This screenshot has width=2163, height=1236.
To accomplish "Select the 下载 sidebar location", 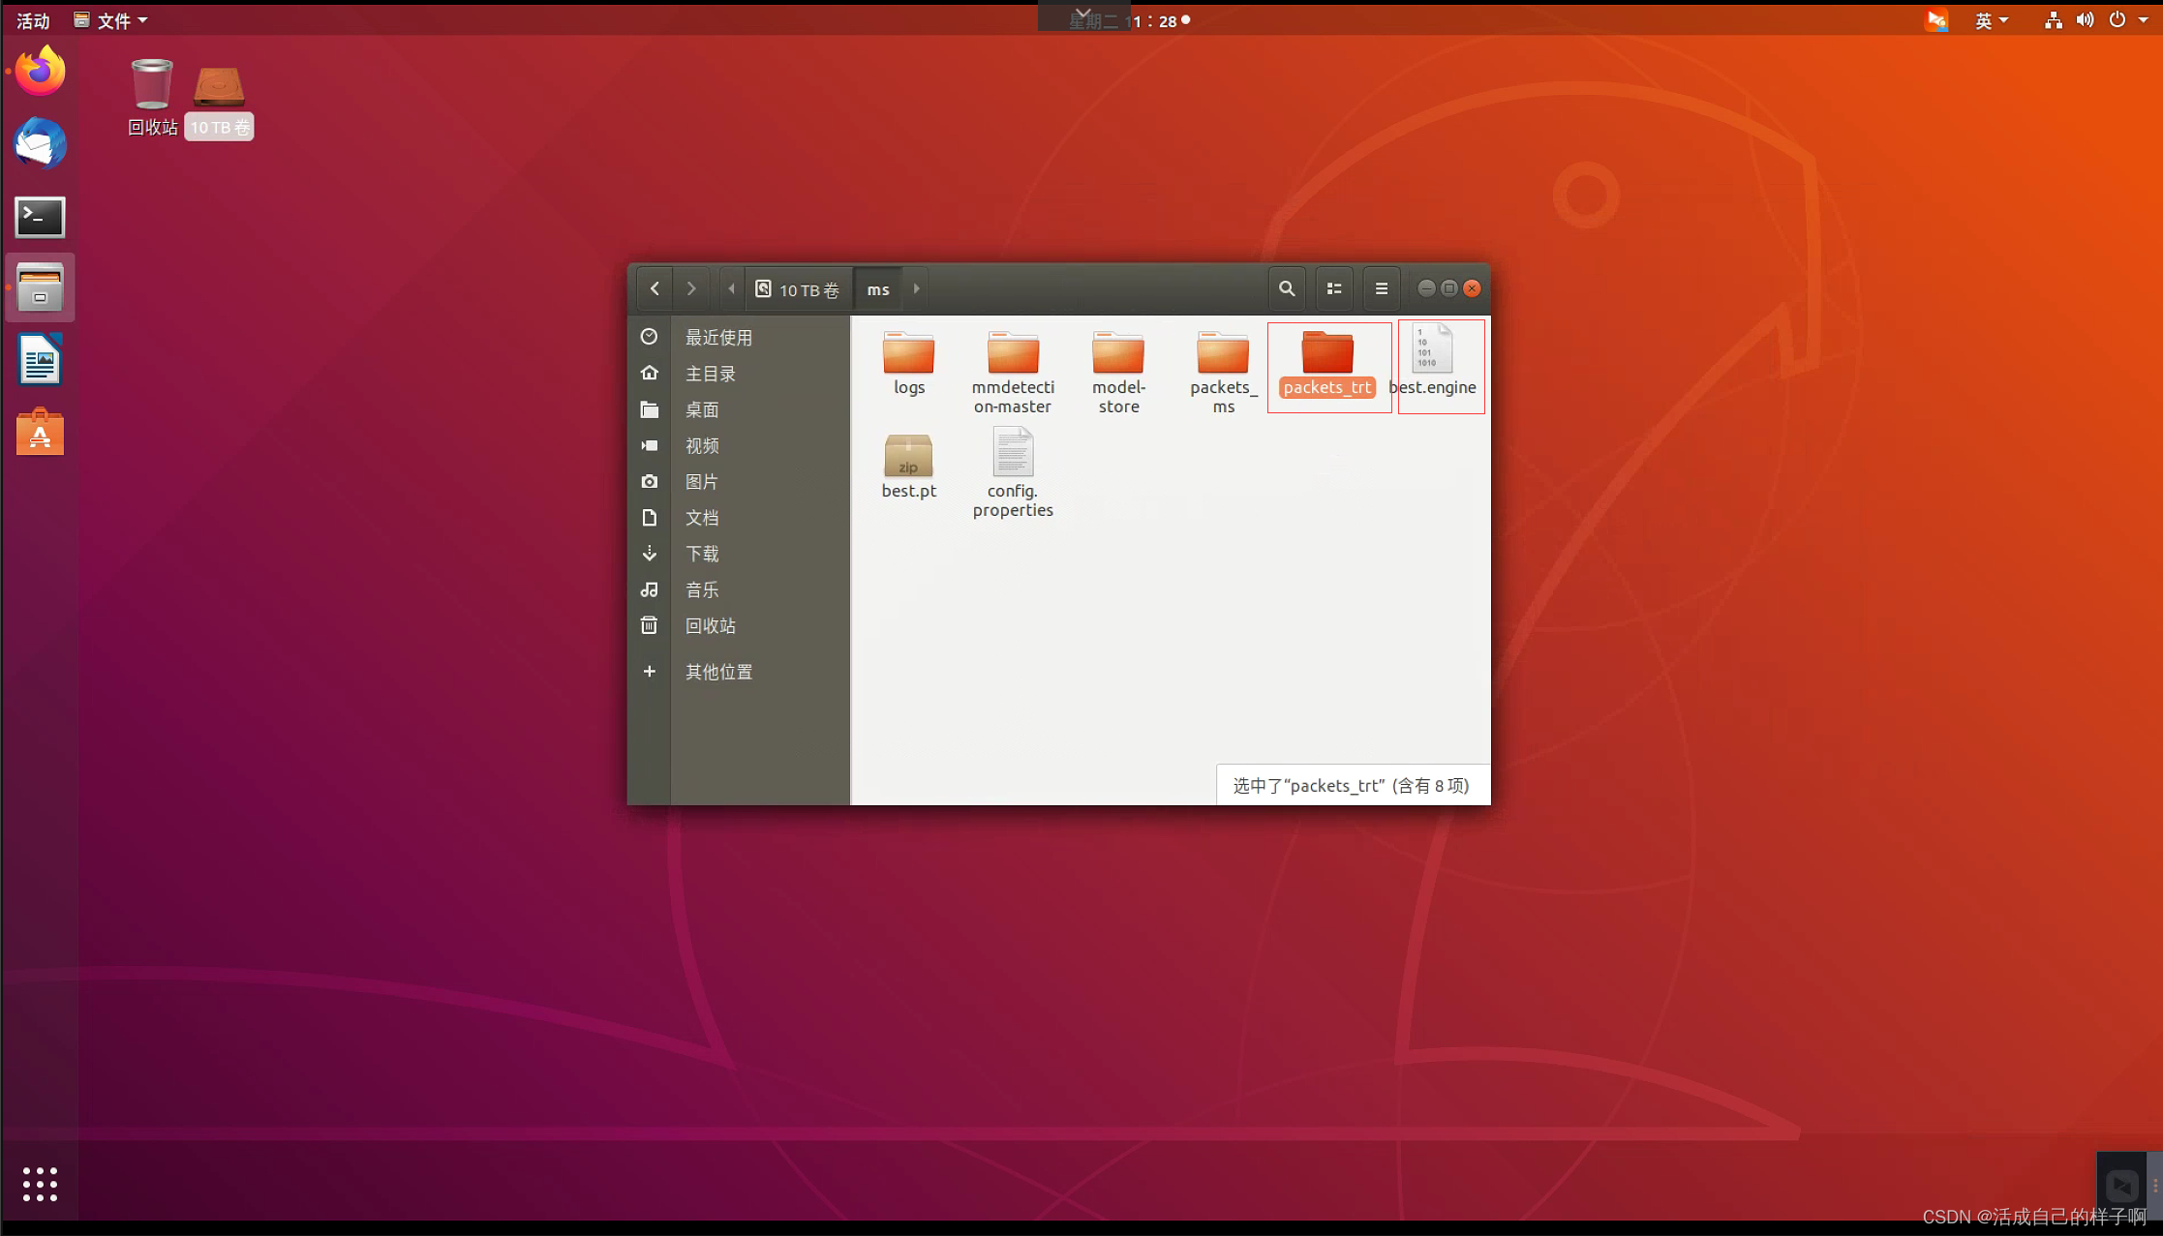I will [702, 554].
